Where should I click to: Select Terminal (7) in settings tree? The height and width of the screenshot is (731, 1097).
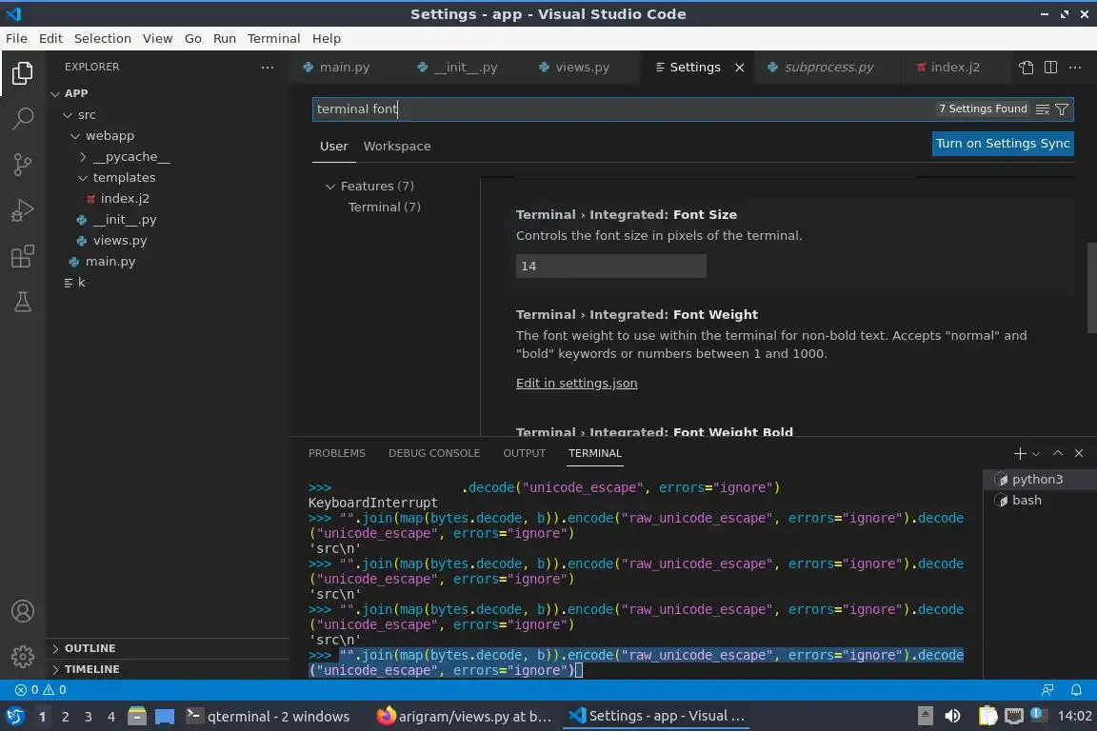(384, 207)
